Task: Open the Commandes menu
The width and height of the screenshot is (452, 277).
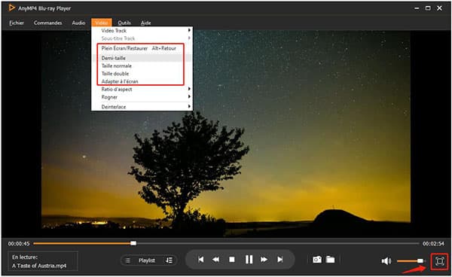Action: tap(48, 23)
